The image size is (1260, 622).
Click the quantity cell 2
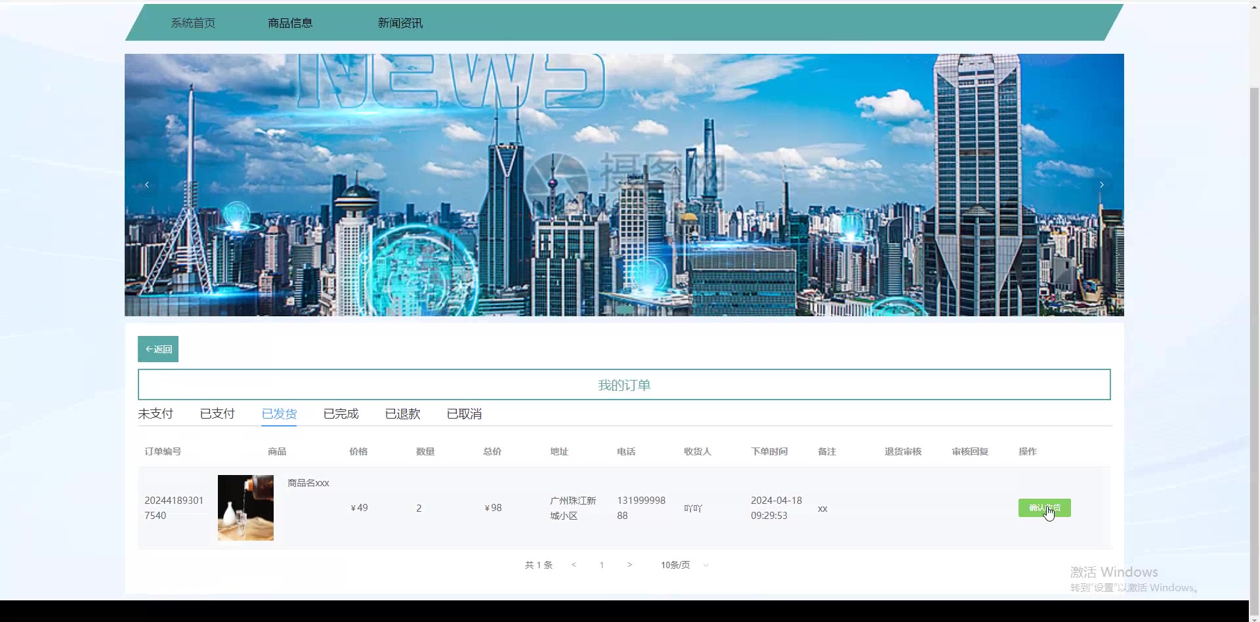(419, 508)
